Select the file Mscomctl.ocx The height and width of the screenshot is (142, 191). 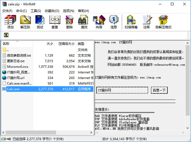18,67
